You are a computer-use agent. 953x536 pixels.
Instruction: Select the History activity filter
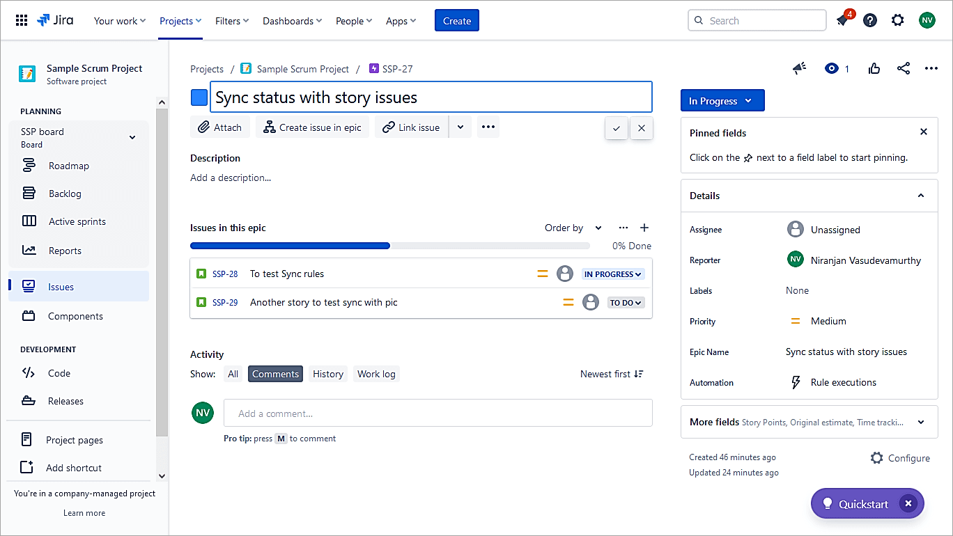point(327,374)
